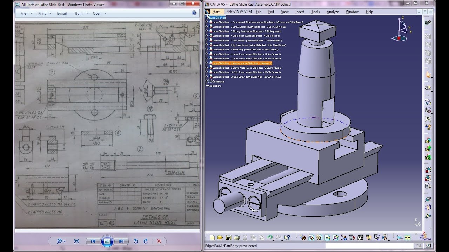Select the 5 Wear Strip tree item

245,49
